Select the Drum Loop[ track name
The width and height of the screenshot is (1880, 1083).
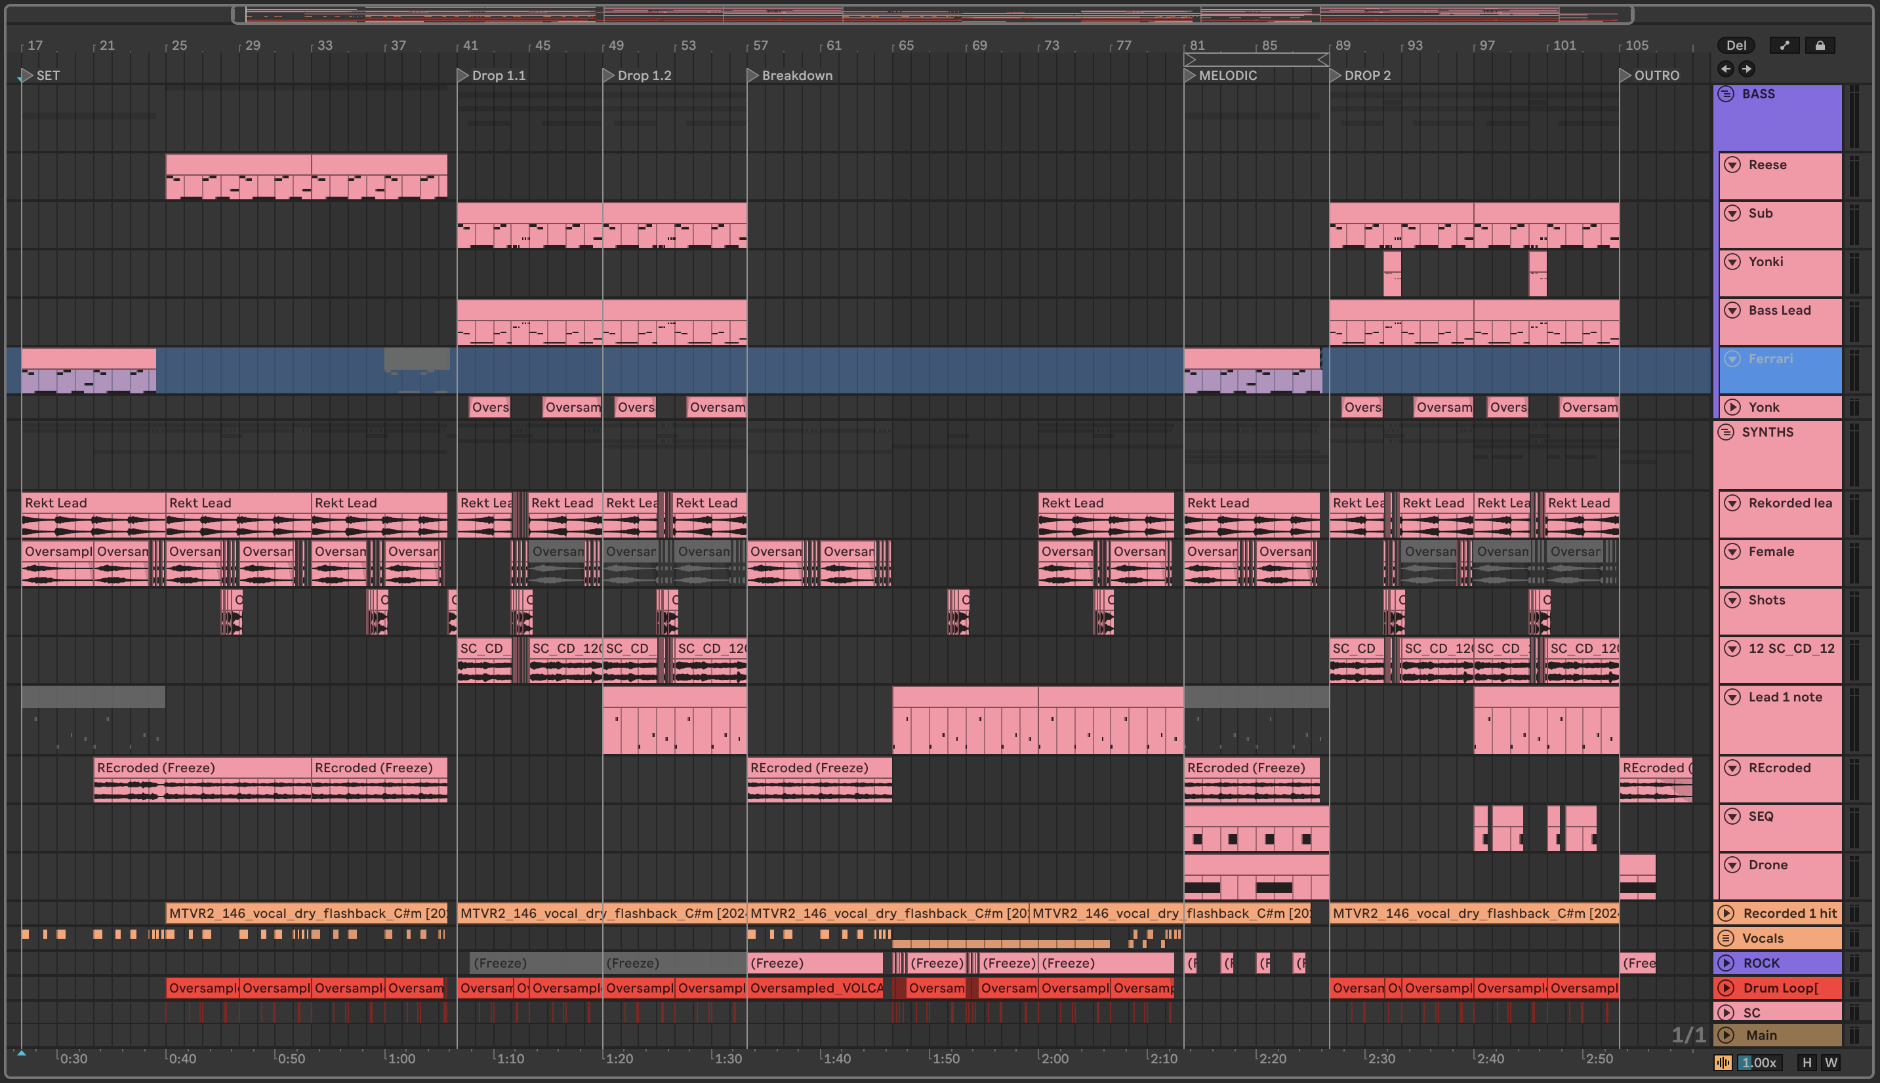1780,988
